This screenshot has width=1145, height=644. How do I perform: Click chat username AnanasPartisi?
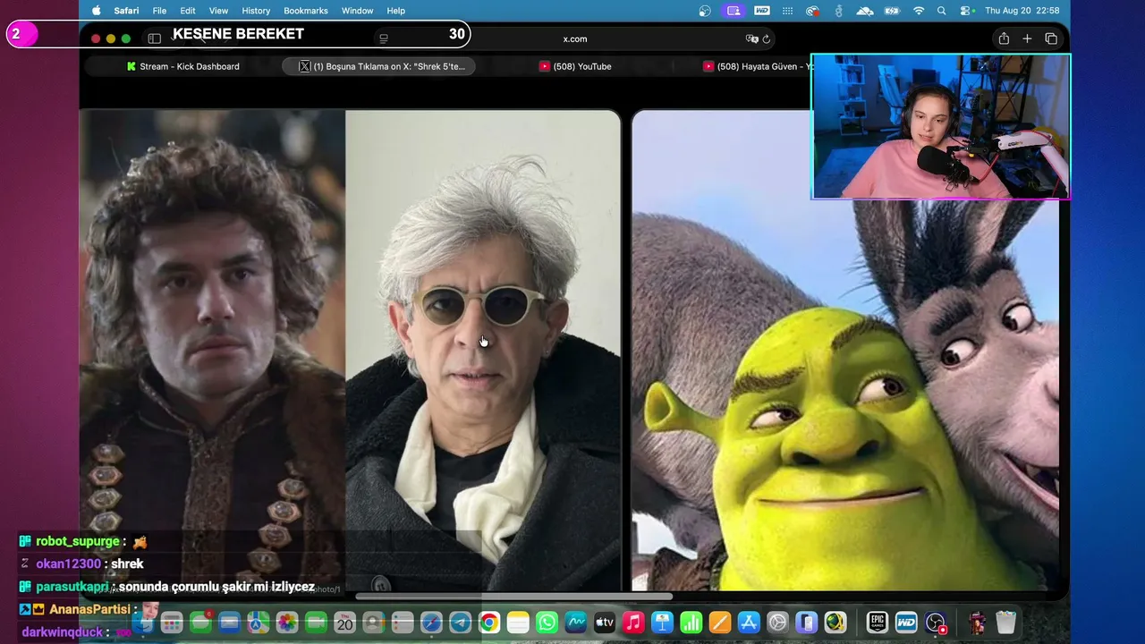(89, 609)
